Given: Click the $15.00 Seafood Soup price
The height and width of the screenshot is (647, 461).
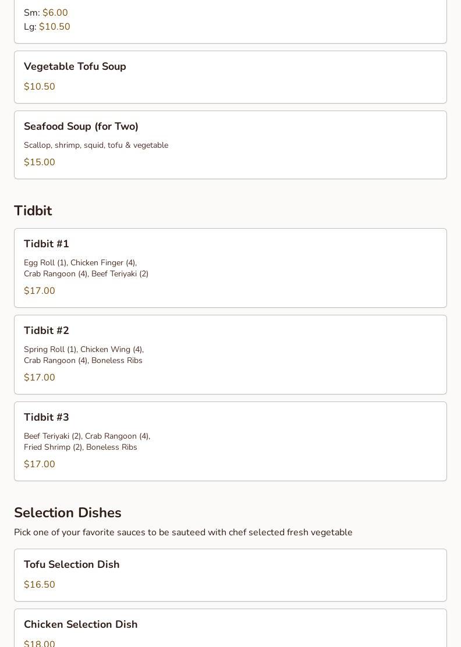Looking at the screenshot, I should pyautogui.click(x=40, y=162).
